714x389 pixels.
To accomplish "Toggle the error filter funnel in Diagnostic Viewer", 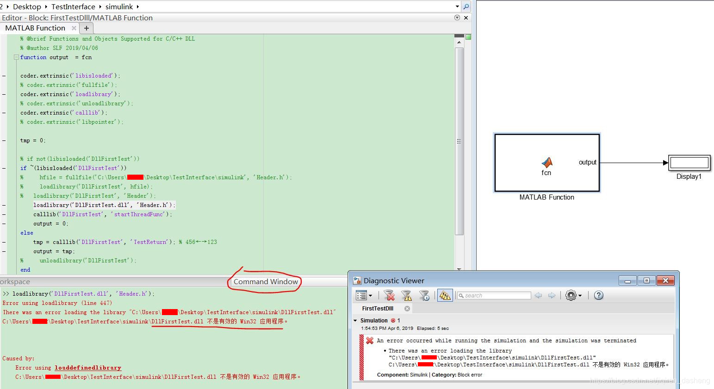I will click(x=390, y=295).
